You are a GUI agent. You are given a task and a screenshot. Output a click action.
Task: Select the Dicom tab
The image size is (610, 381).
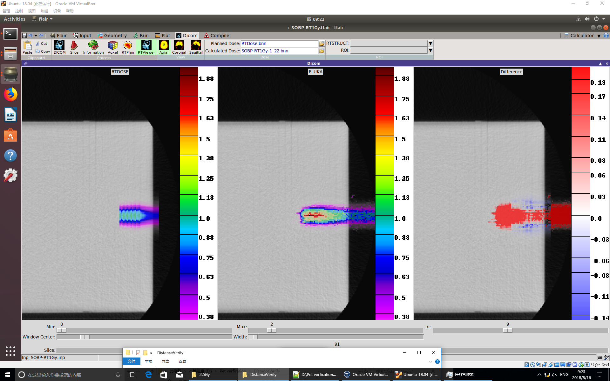pos(187,36)
